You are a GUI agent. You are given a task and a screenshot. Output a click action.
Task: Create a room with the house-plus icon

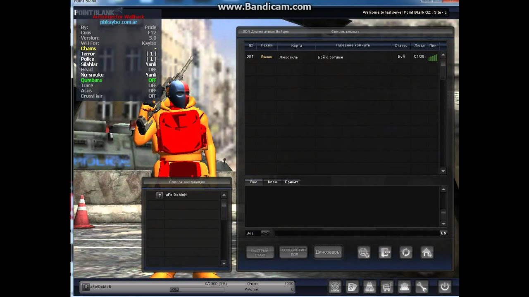(427, 252)
